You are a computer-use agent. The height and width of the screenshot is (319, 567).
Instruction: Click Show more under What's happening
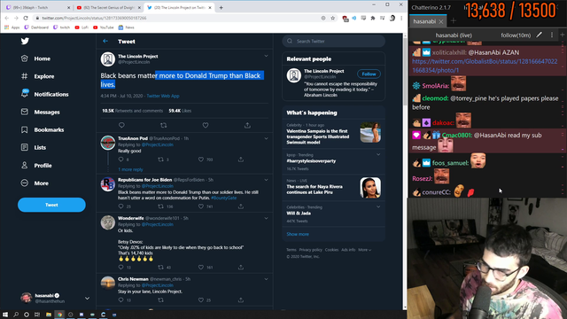[298, 234]
